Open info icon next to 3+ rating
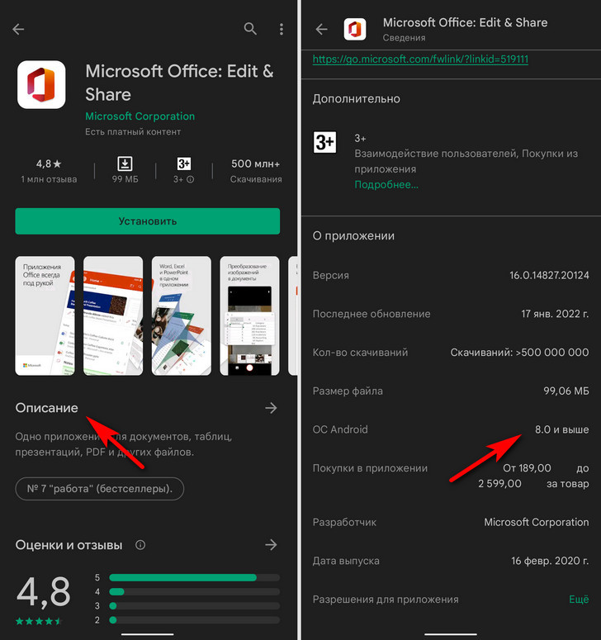Viewport: 601px width, 640px height. click(190, 179)
